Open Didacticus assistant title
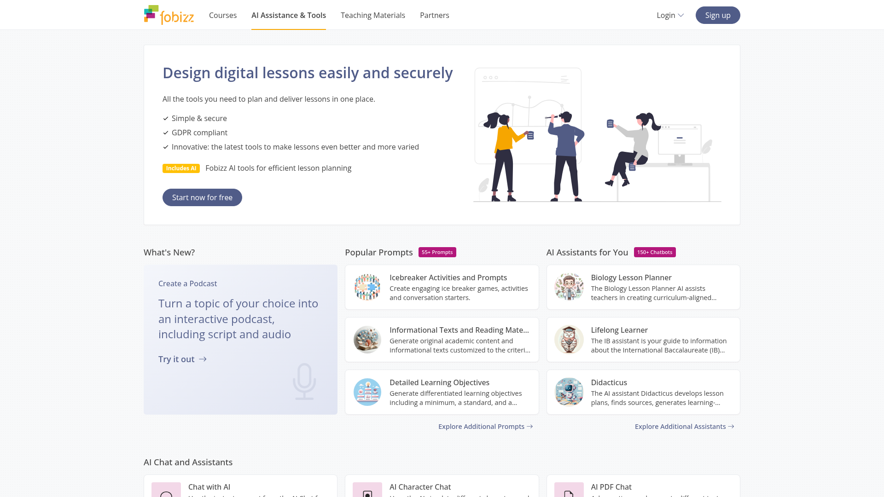 point(609,382)
